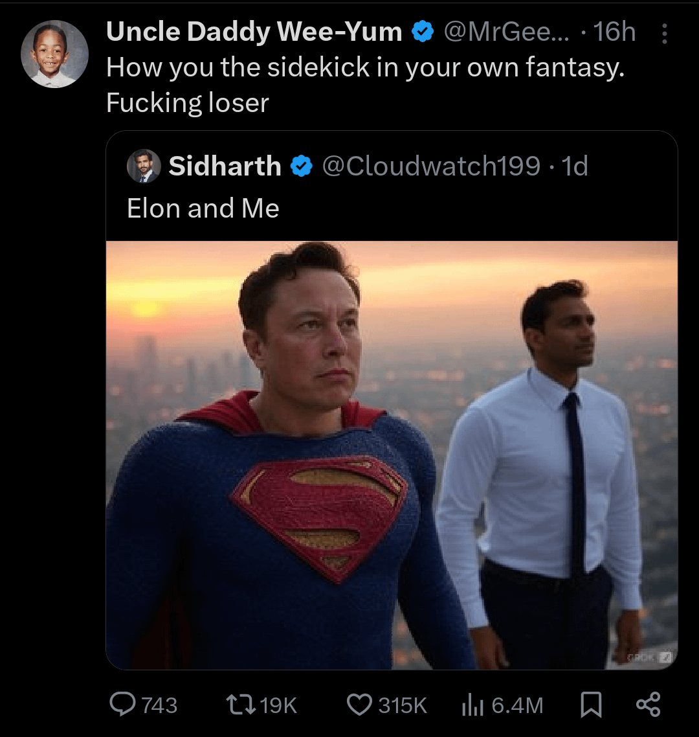Viewport: 699px width, 737px height.
Task: Like the tweet with the heart icon
Action: 360,704
